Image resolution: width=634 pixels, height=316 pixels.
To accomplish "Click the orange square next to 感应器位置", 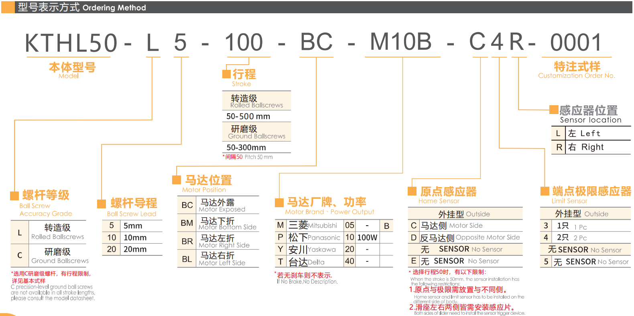I will tap(554, 110).
